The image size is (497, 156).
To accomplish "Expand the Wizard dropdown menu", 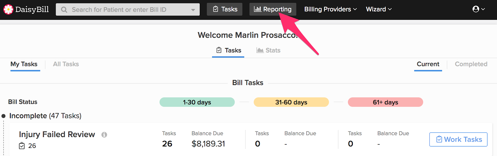I will point(379,9).
